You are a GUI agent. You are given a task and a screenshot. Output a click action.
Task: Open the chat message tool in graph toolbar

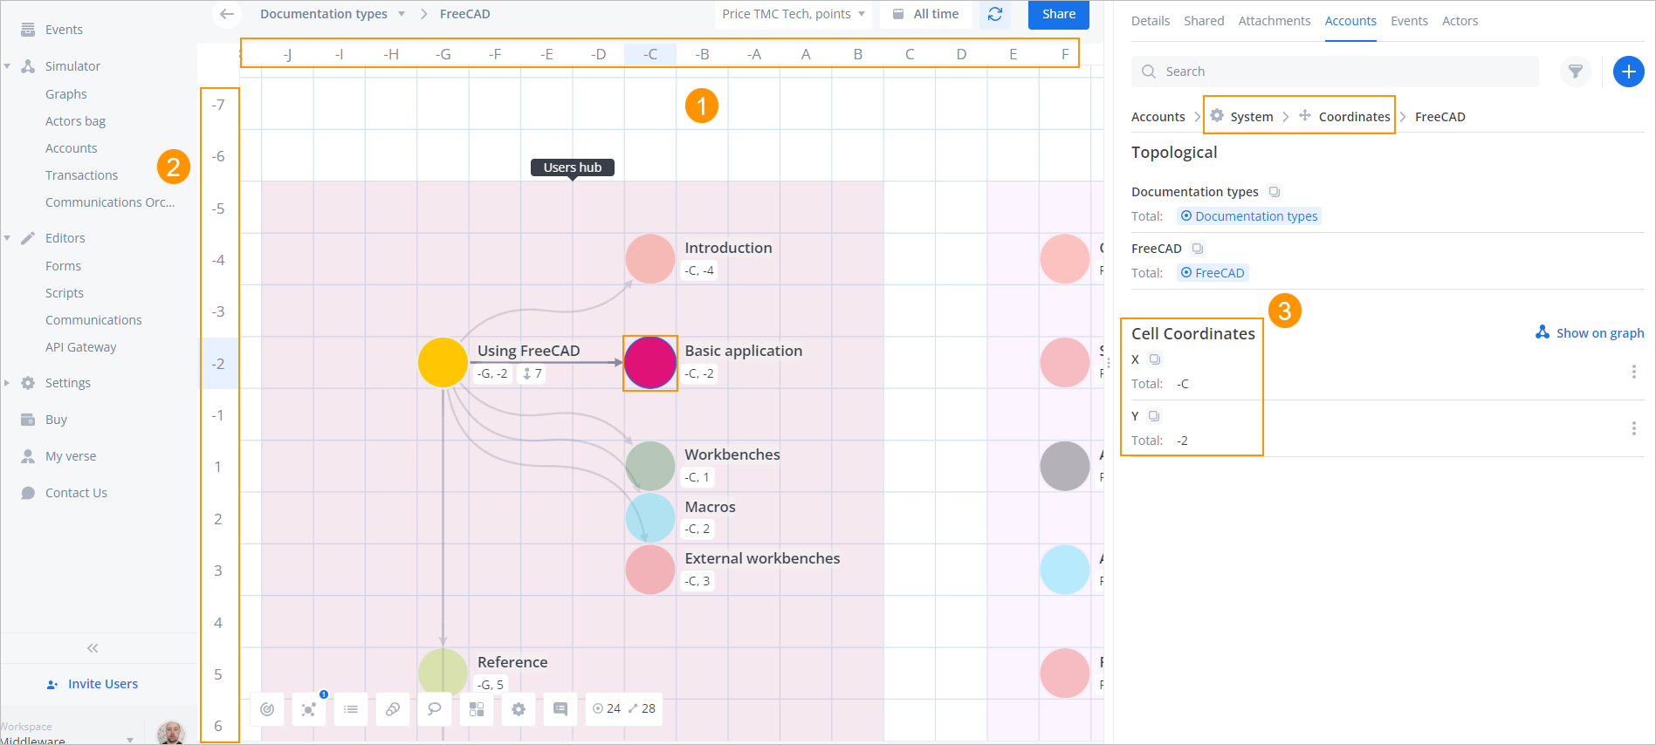tap(560, 709)
